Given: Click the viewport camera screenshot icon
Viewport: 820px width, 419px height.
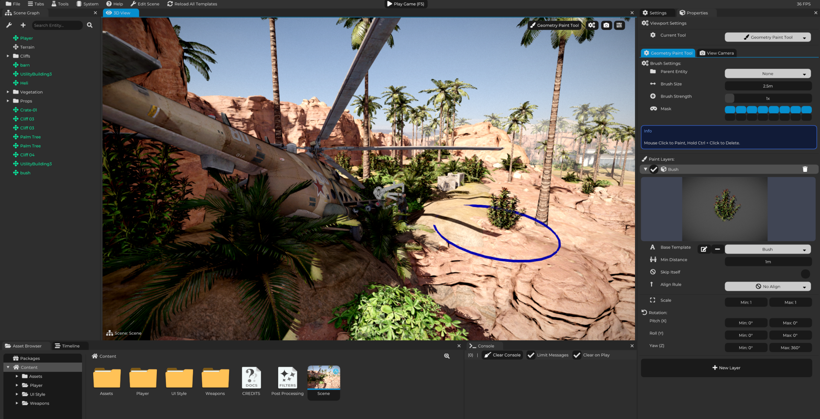Looking at the screenshot, I should click(606, 25).
